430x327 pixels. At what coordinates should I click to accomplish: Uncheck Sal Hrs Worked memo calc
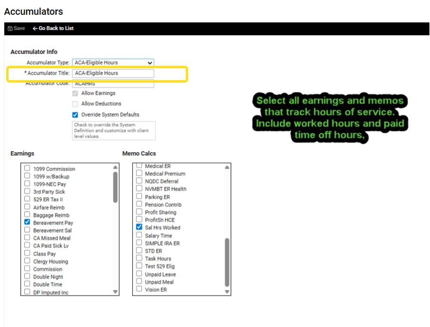[139, 227]
